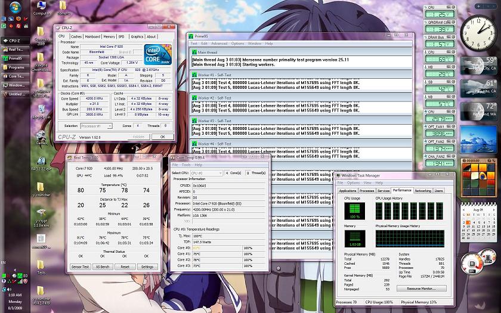This screenshot has height=313, width=501.
Task: Open the Caches tab in CPU-Z
Action: (x=76, y=37)
